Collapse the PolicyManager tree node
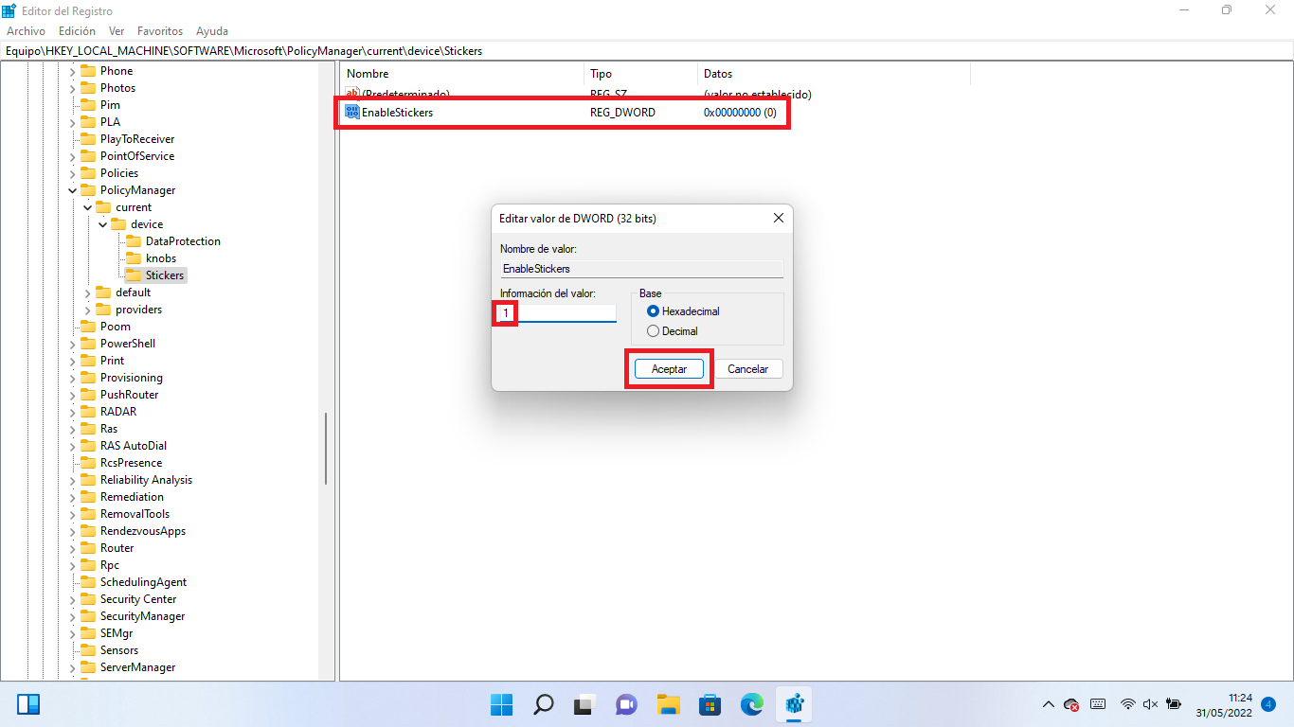Screen dimensions: 1294x727 pyautogui.click(x=72, y=190)
